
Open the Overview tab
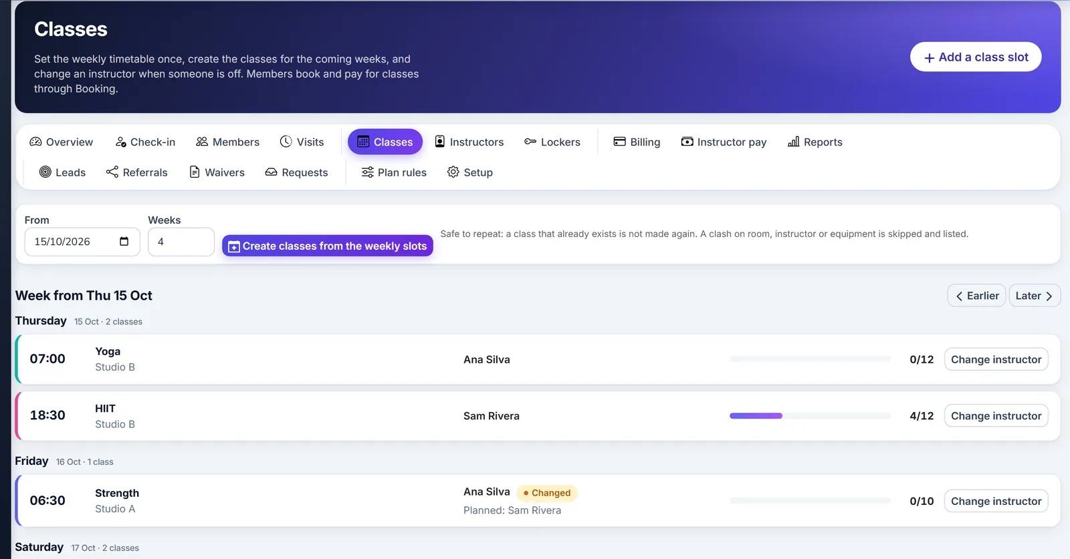[x=62, y=142]
